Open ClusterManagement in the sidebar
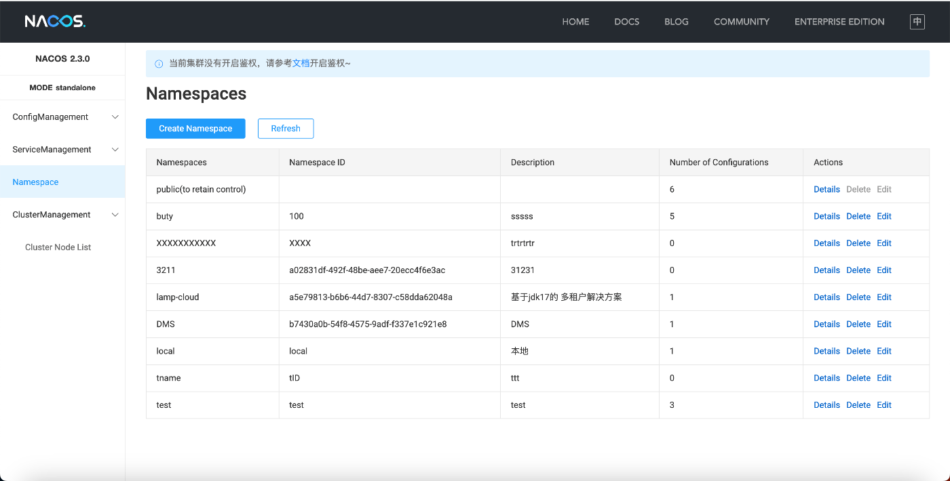This screenshot has height=481, width=950. click(x=52, y=215)
